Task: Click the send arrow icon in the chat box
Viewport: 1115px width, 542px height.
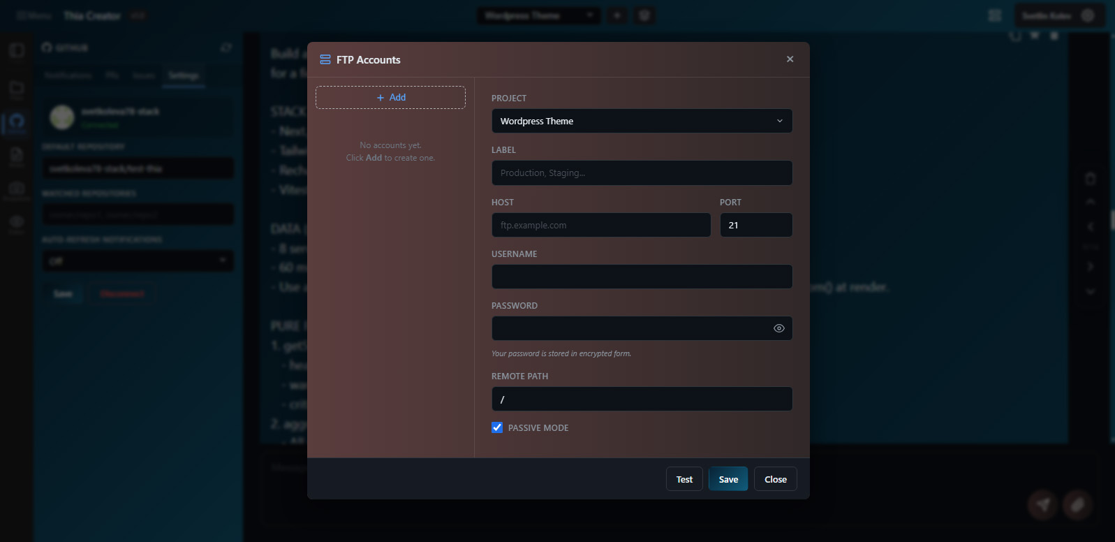Action: point(1043,504)
